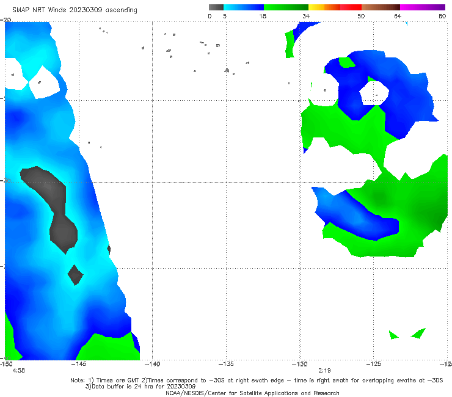Click the swath time '4:58'
Viewport: 452px width, 397px height.
(x=19, y=371)
